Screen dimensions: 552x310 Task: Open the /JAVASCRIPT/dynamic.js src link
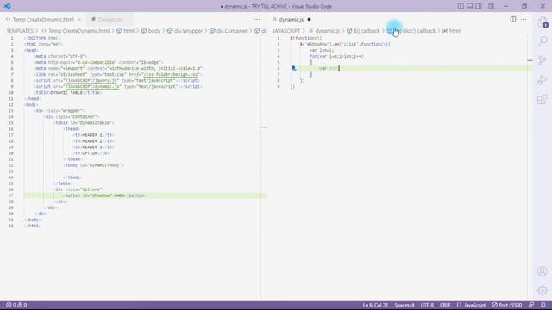pyautogui.click(x=92, y=86)
